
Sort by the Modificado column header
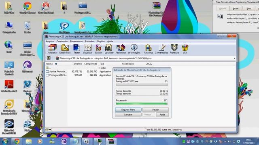128,64
